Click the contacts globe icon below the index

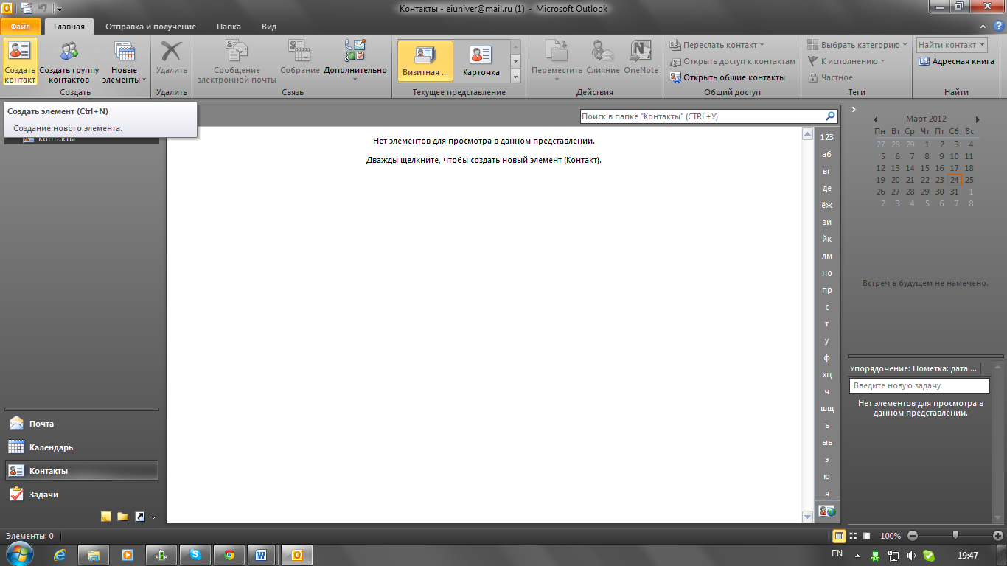pos(827,510)
